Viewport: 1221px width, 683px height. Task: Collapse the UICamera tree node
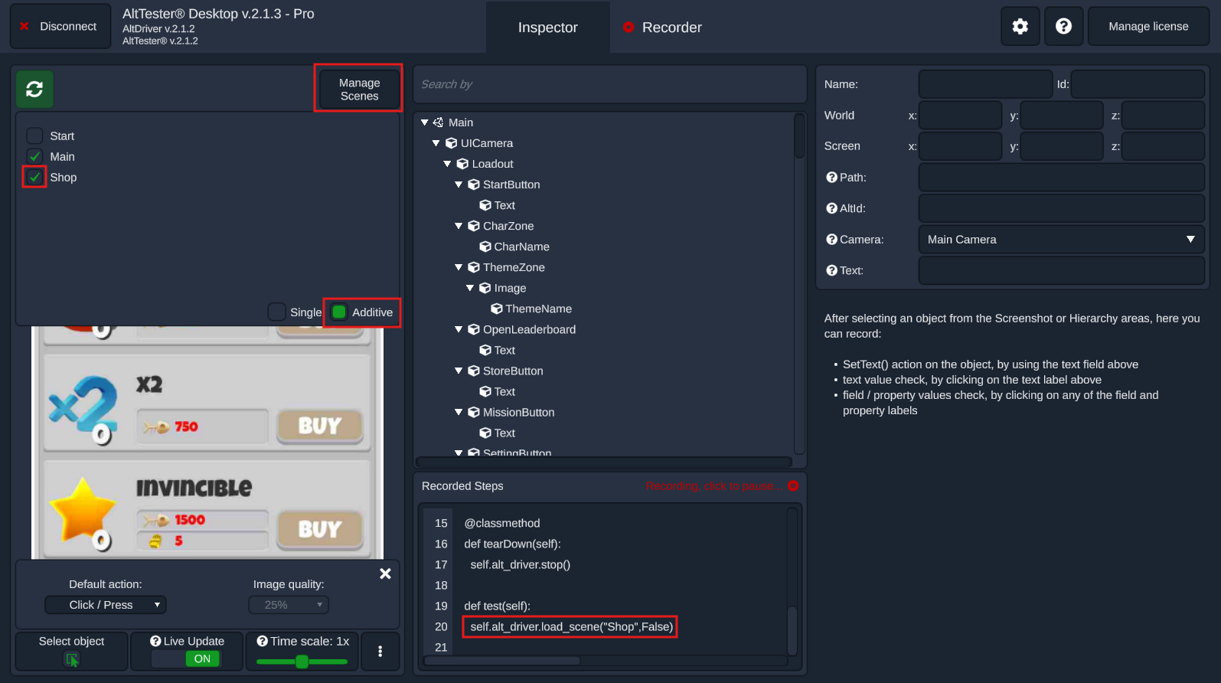tap(436, 143)
